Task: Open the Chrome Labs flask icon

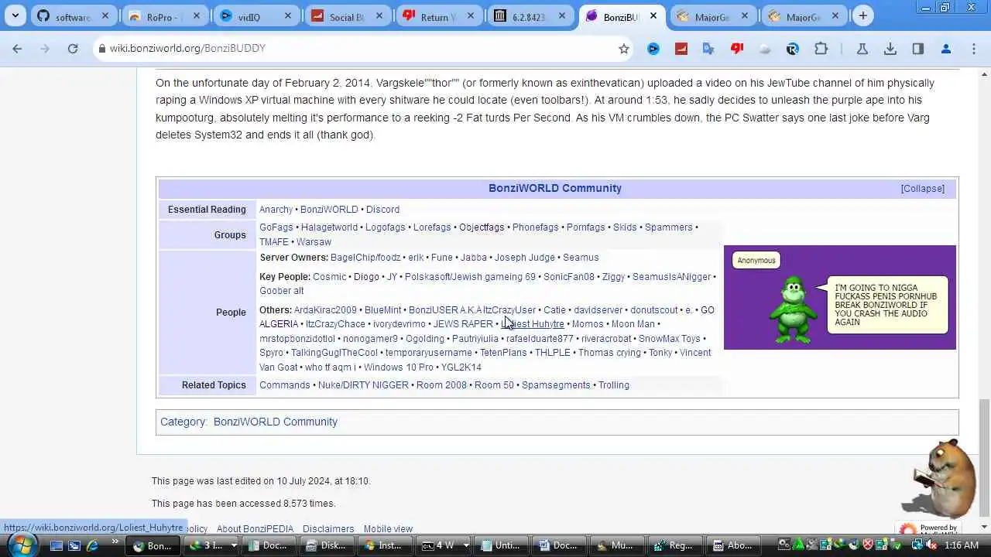Action: point(862,49)
